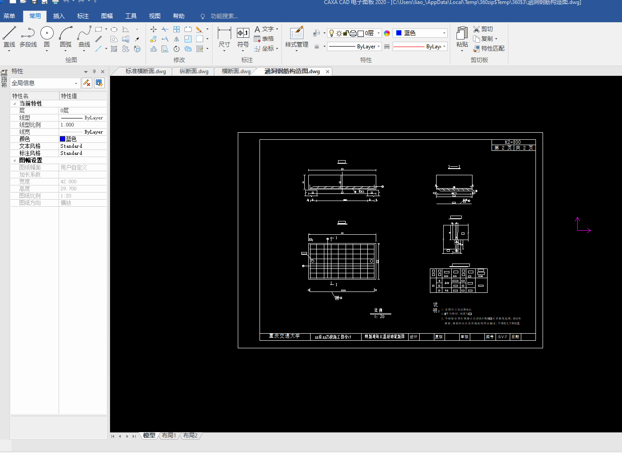Open the 蓝色 color dropdown
The height and width of the screenshot is (453, 622).
tap(444, 33)
